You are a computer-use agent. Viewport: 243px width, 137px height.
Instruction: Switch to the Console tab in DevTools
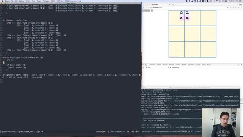159,65
